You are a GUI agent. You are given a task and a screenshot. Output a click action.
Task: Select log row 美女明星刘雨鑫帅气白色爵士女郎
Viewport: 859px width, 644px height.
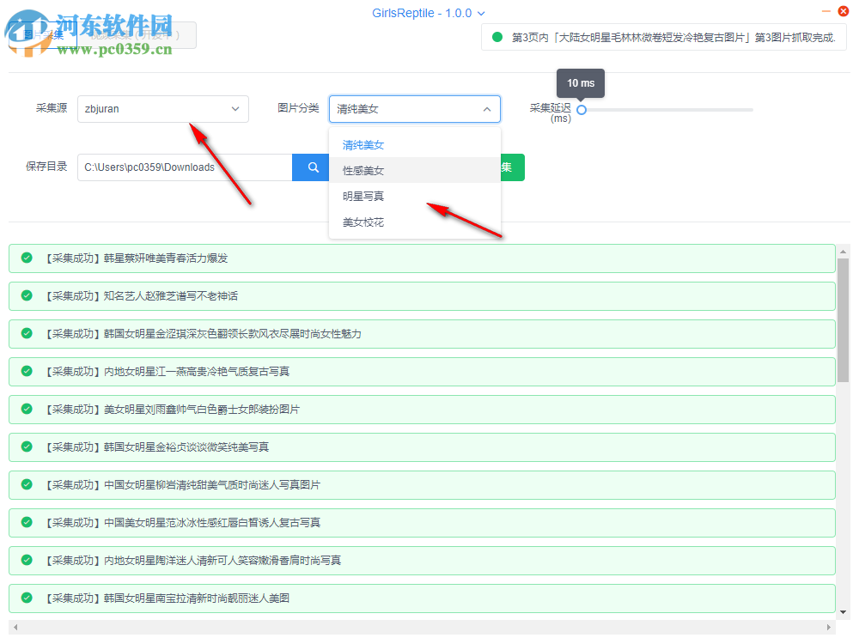[x=422, y=410]
